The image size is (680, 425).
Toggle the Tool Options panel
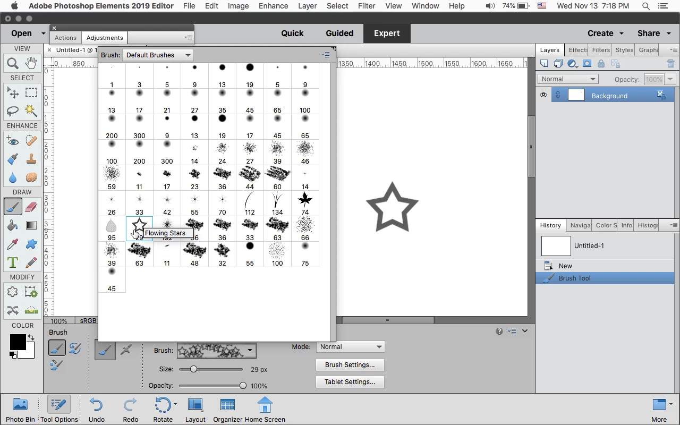point(59,410)
